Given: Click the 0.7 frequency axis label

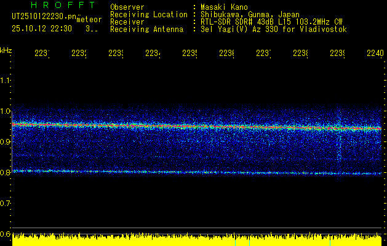Looking at the screenshot, I should [x=5, y=204].
